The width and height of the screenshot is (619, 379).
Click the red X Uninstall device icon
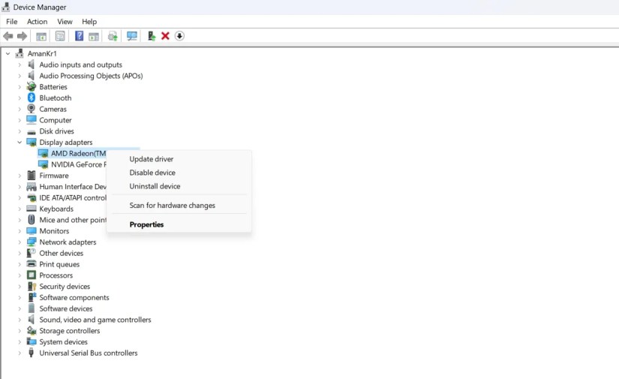[165, 36]
